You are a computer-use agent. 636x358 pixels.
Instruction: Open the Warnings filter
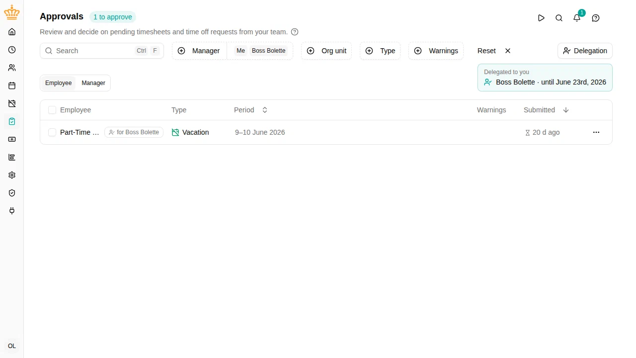coord(436,51)
